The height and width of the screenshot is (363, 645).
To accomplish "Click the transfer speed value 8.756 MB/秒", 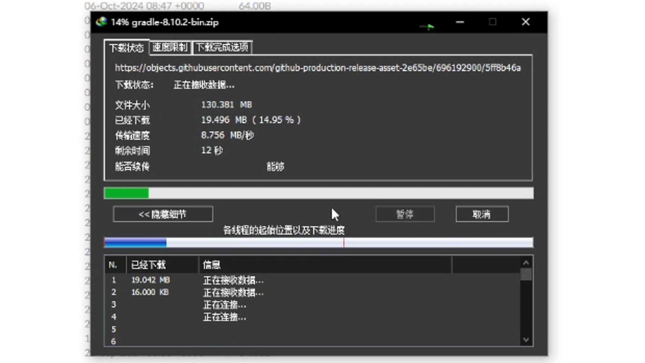I will (228, 135).
